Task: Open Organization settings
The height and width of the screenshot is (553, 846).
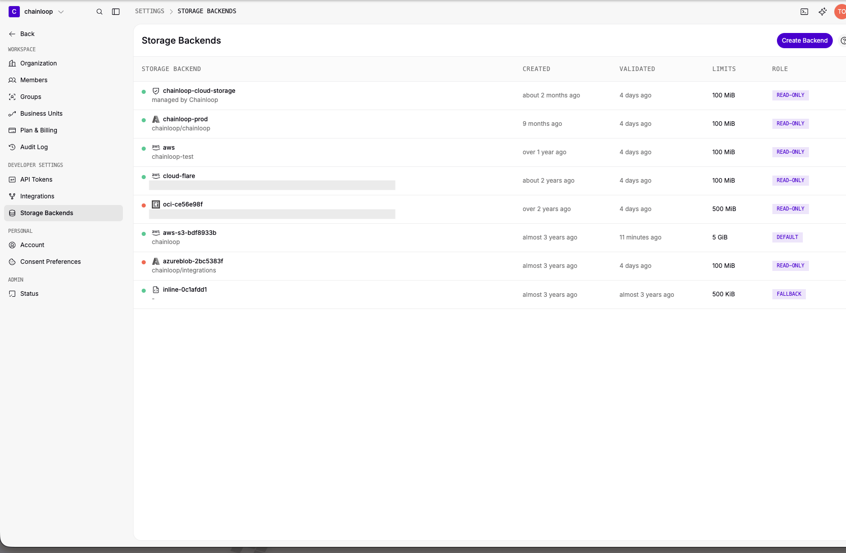Action: [x=63, y=63]
